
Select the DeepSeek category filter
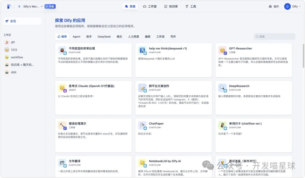click(104, 36)
